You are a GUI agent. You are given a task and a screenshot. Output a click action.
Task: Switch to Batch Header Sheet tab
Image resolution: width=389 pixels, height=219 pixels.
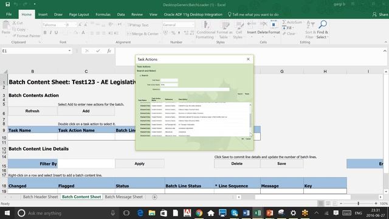tap(40, 196)
